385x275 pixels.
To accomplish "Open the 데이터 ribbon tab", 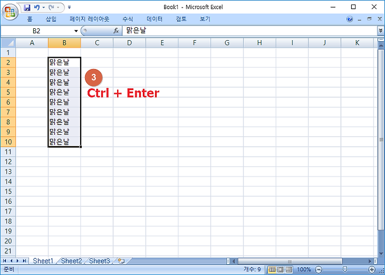I will click(x=155, y=19).
